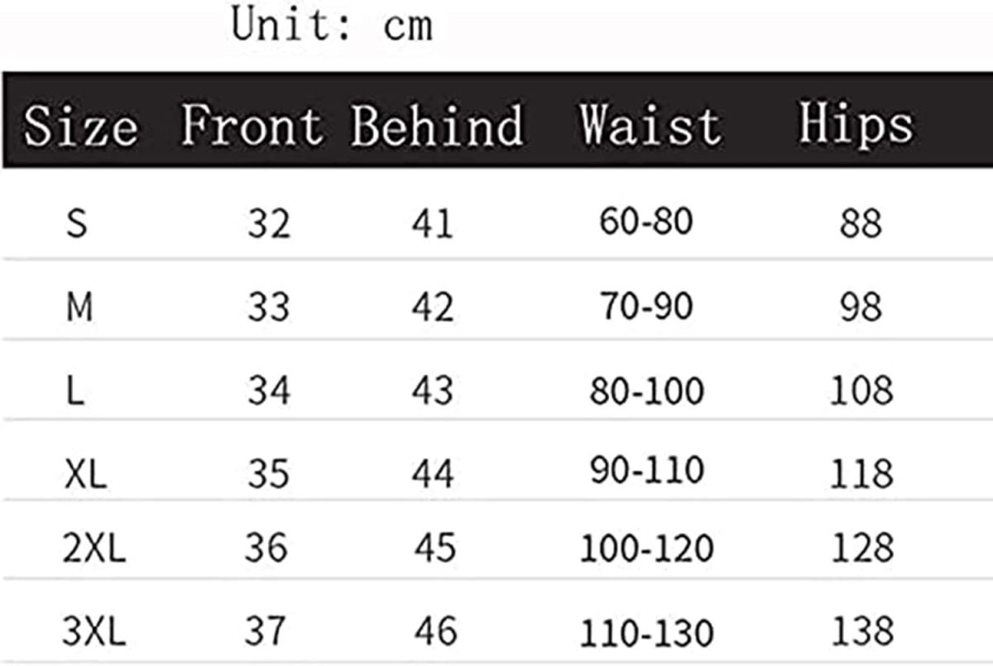Select hips value 138
Screen dimensions: 993x666
point(861,632)
